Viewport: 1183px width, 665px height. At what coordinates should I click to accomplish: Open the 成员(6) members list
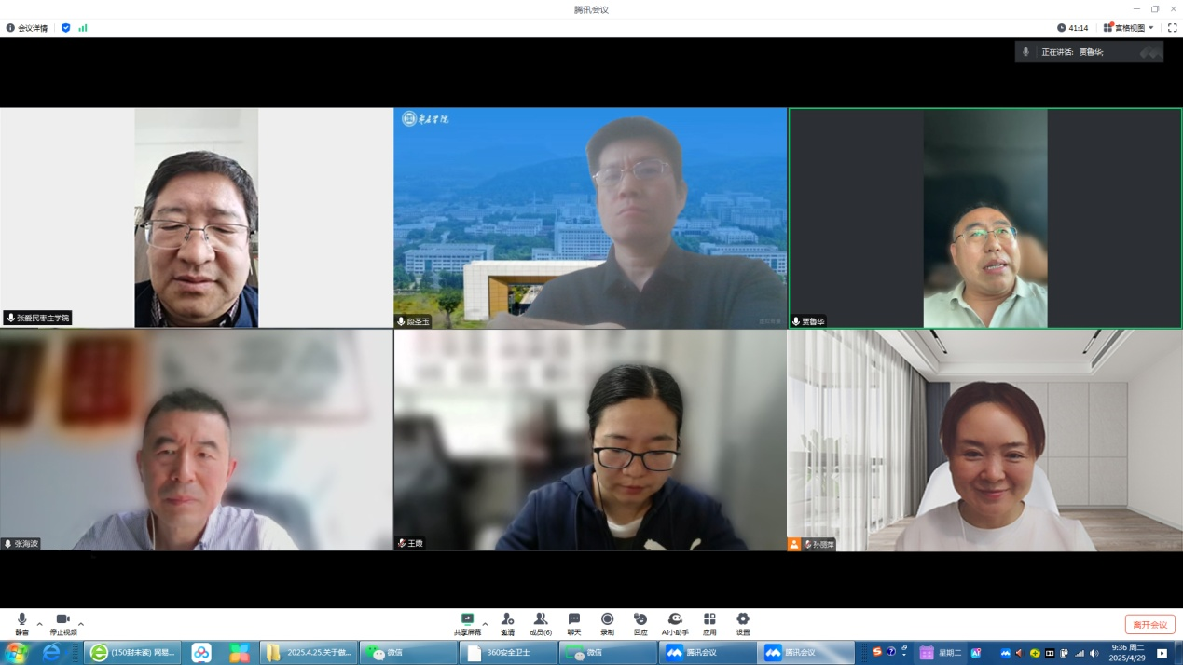click(541, 623)
